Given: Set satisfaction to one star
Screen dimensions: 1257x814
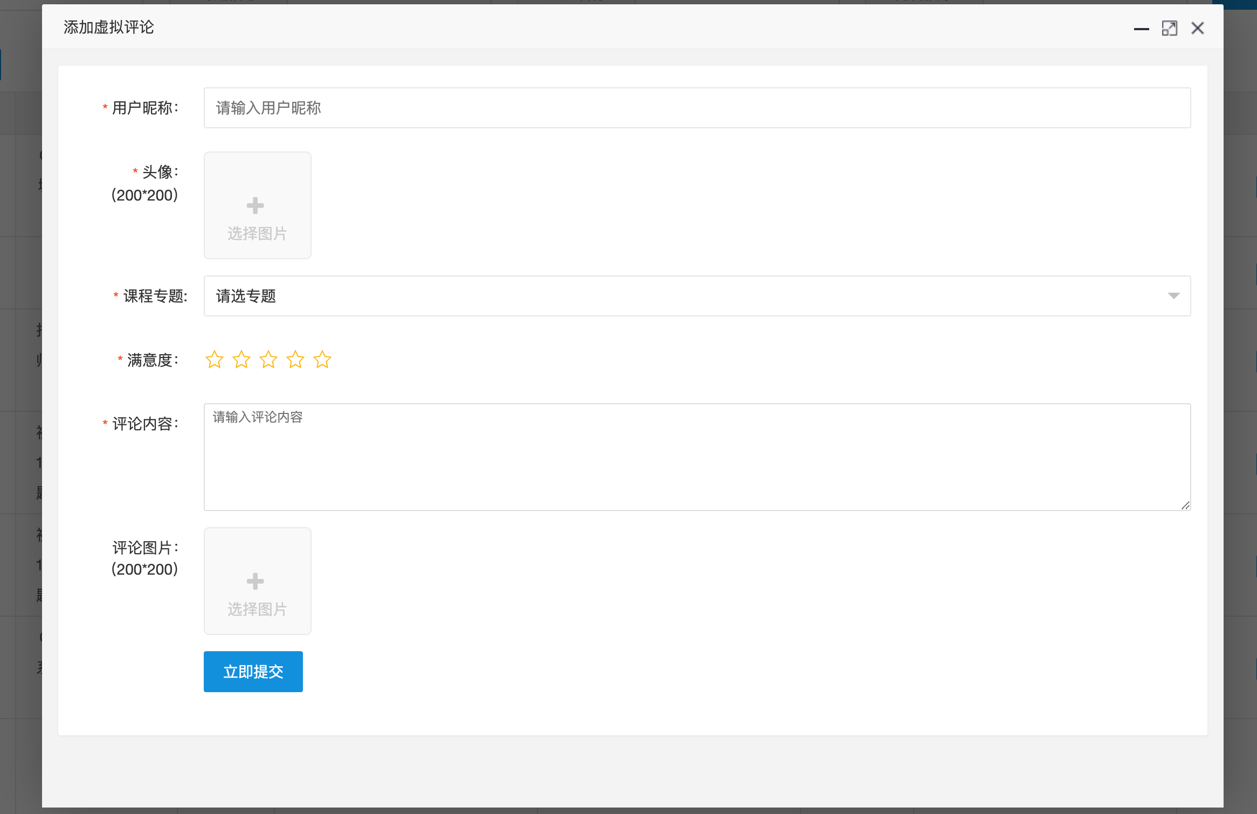Looking at the screenshot, I should [215, 360].
